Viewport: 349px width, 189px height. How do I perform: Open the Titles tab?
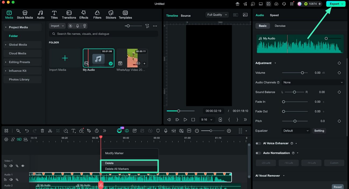(x=54, y=15)
